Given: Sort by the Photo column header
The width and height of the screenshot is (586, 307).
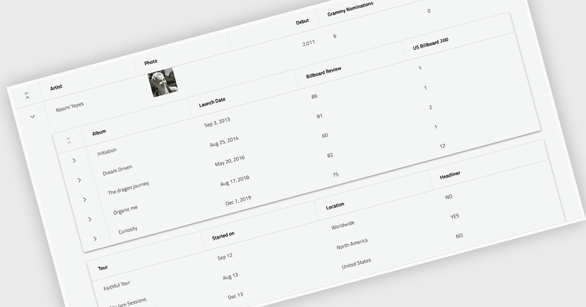Looking at the screenshot, I should tap(151, 62).
